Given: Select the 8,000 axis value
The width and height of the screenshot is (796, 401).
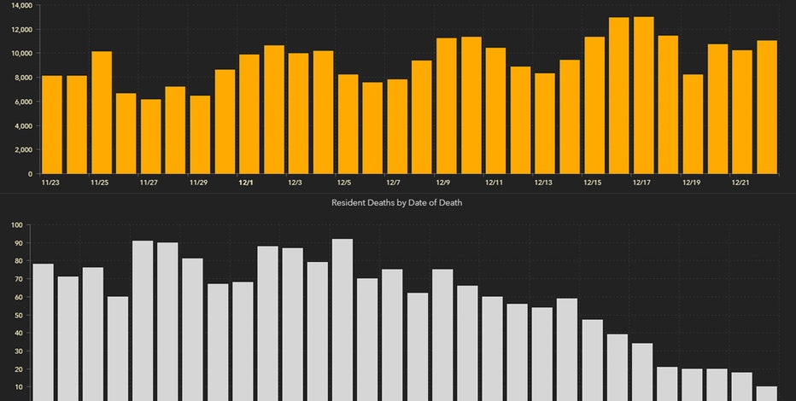Looking at the screenshot, I should pyautogui.click(x=23, y=78).
